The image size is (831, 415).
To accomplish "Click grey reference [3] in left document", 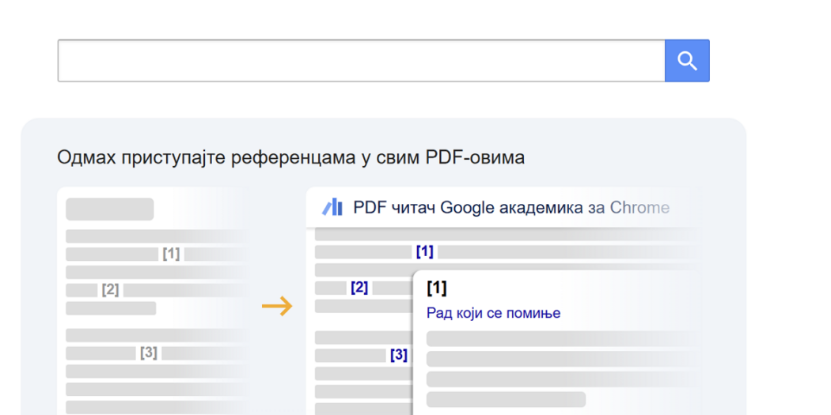I will tap(149, 353).
